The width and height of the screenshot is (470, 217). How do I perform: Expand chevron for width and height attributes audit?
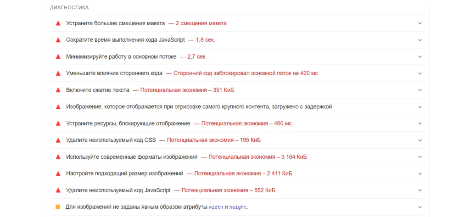click(x=420, y=207)
